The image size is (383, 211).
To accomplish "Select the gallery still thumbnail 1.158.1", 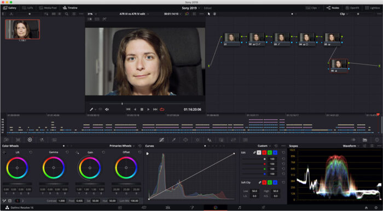I will click(x=22, y=30).
